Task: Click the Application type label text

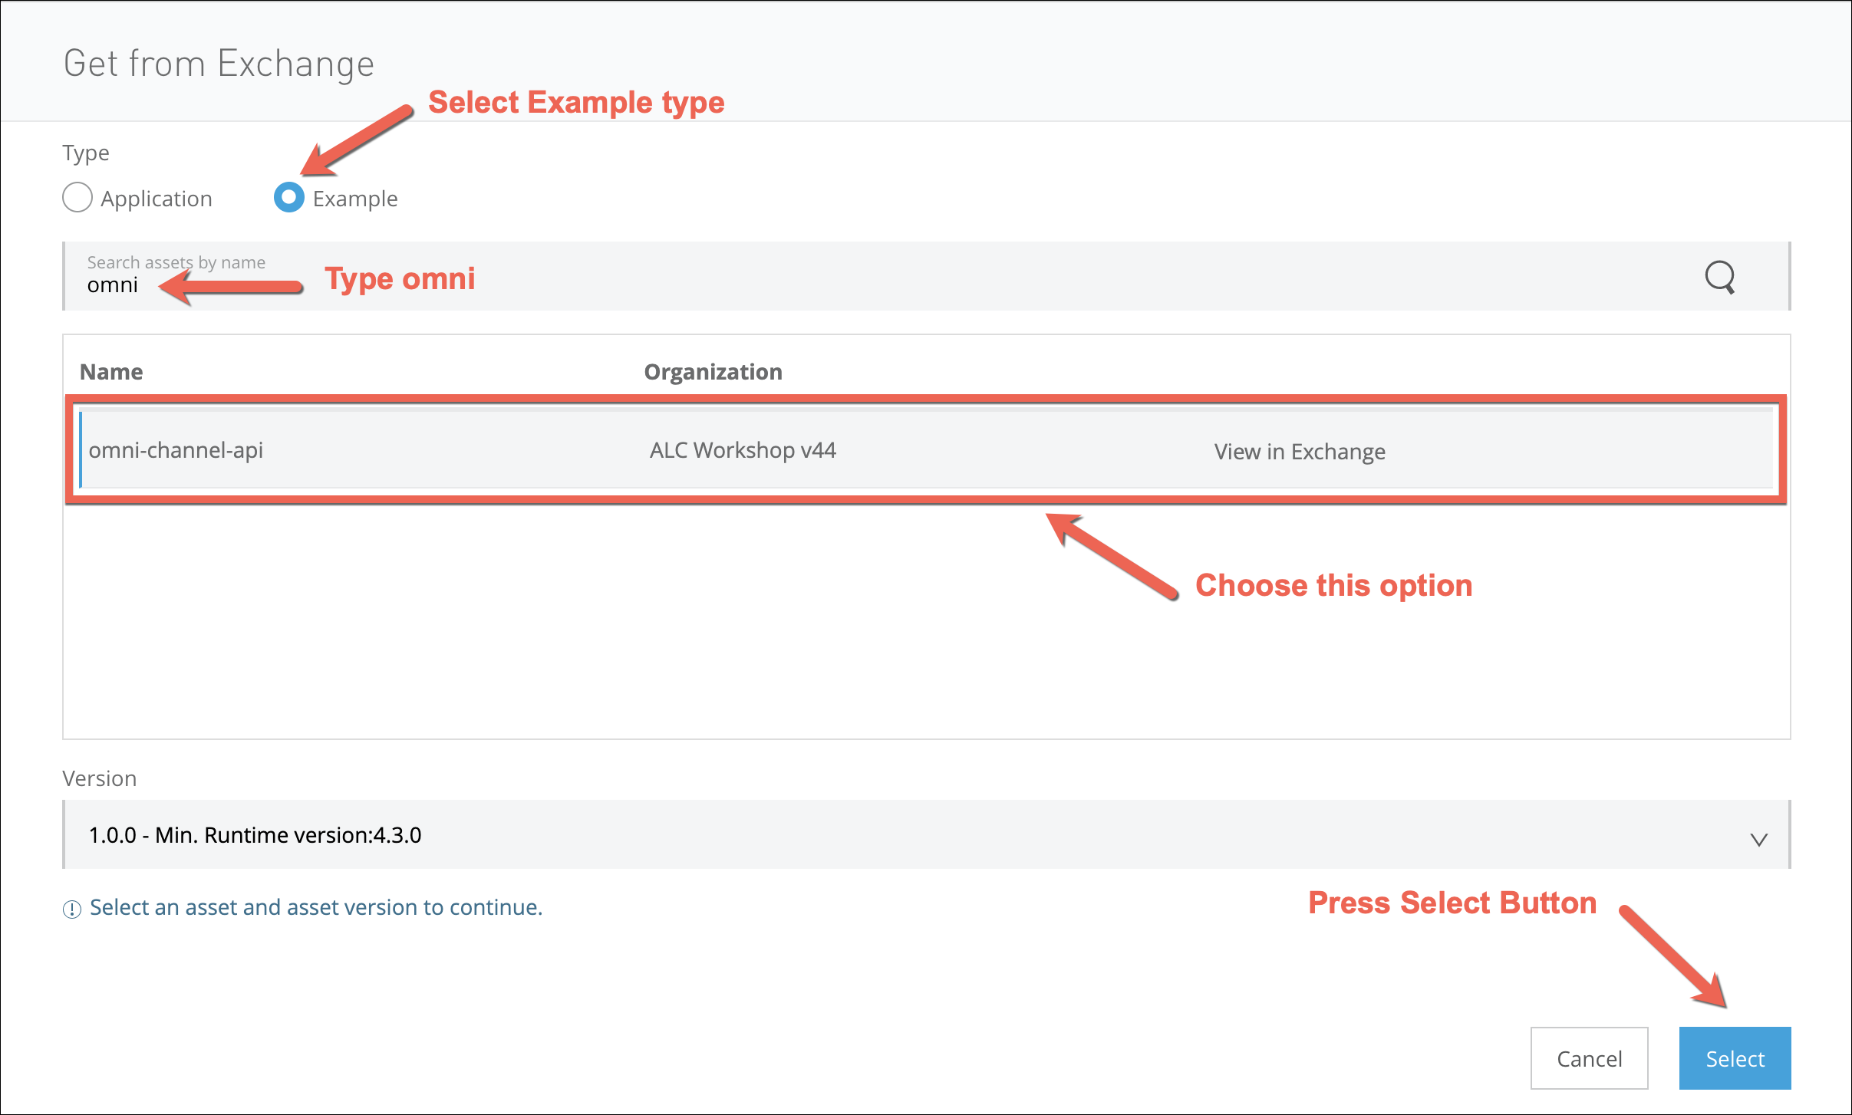Action: (x=157, y=199)
